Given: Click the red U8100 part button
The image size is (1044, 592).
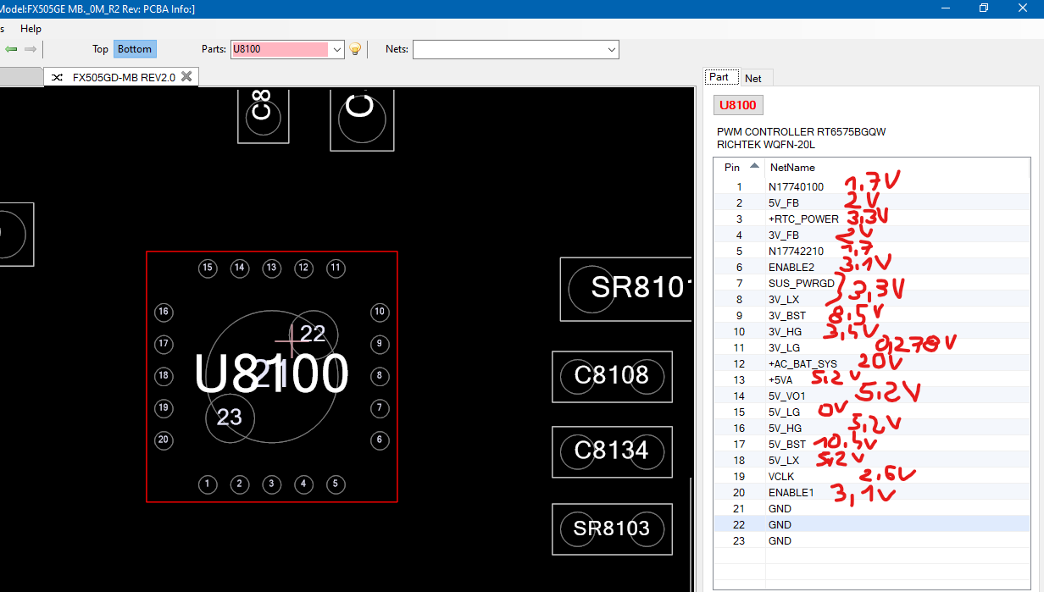Looking at the screenshot, I should click(738, 105).
